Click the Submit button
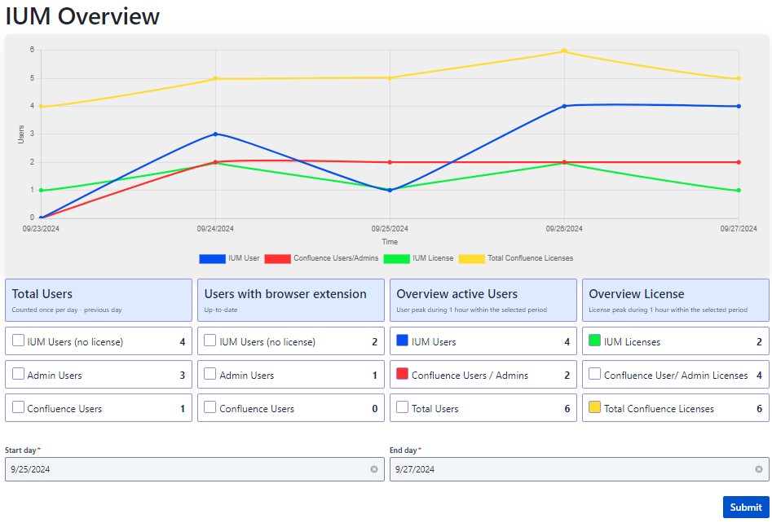This screenshot has height=523, width=772. tap(745, 507)
